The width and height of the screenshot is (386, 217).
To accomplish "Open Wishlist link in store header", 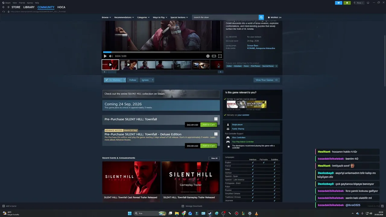I will (274, 17).
